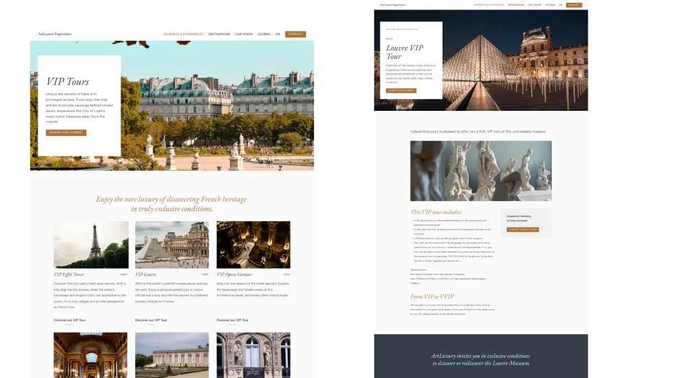Select the VIP Eiffel Tower title
Screen dimensions: 673x378
pyautogui.click(x=69, y=274)
